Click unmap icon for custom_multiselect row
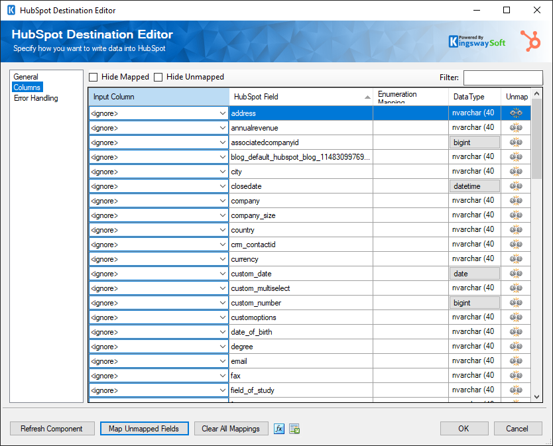The height and width of the screenshot is (446, 553). [516, 288]
